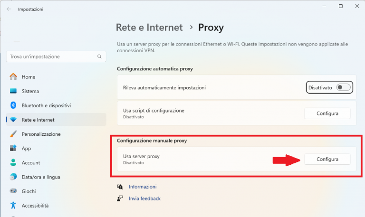Select the Account person icon
Image resolution: width=365 pixels, height=217 pixels.
tap(13, 162)
